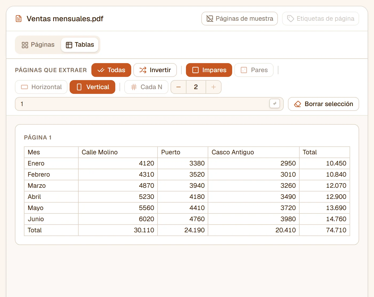Toggle Pares pages filter
Screen dimensions: 374x297
coord(254,70)
